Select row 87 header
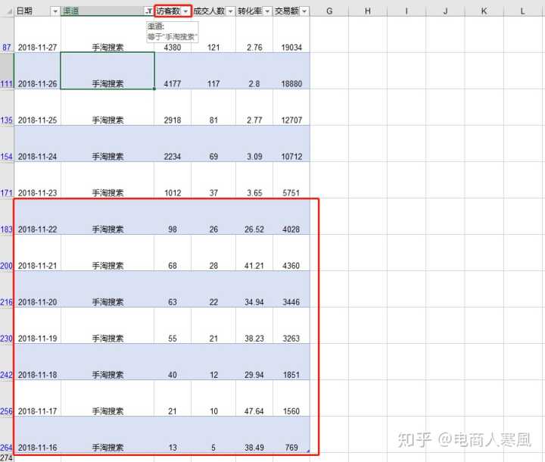 pos(7,47)
